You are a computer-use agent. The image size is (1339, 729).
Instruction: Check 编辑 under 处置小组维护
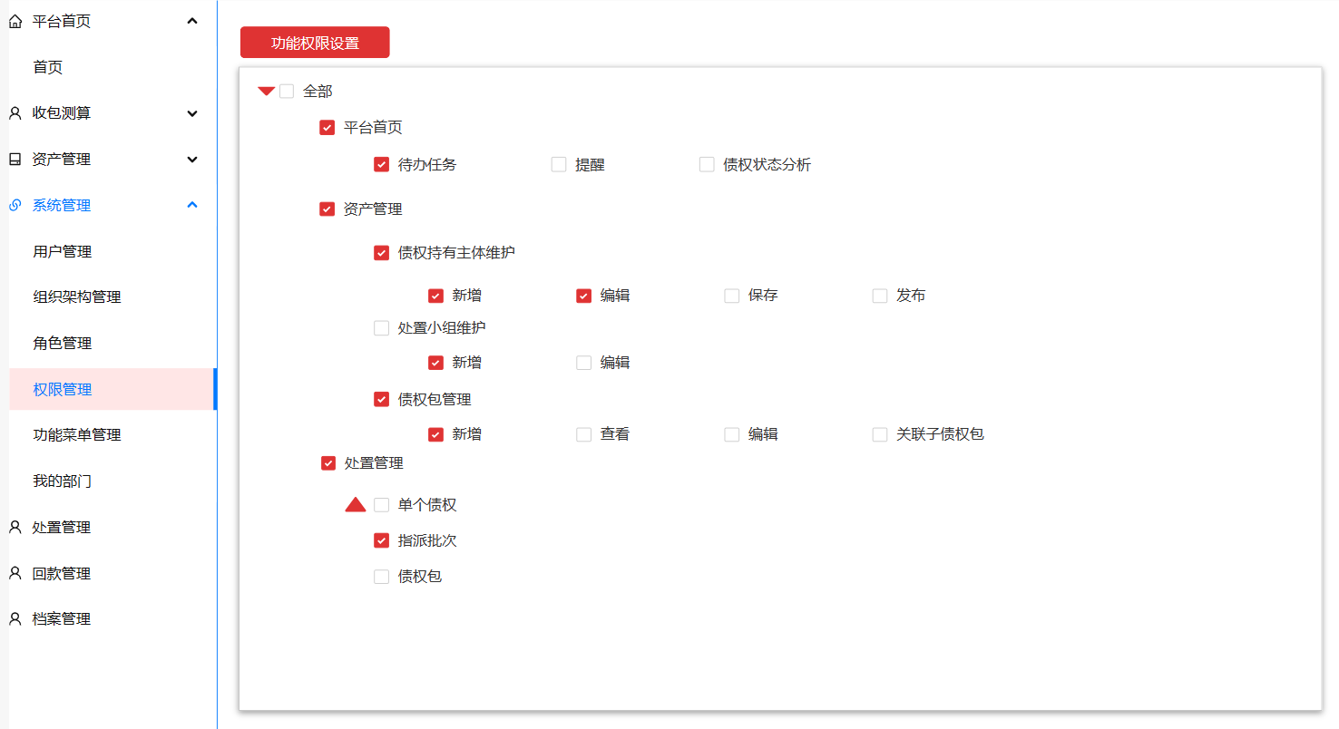[x=584, y=363]
